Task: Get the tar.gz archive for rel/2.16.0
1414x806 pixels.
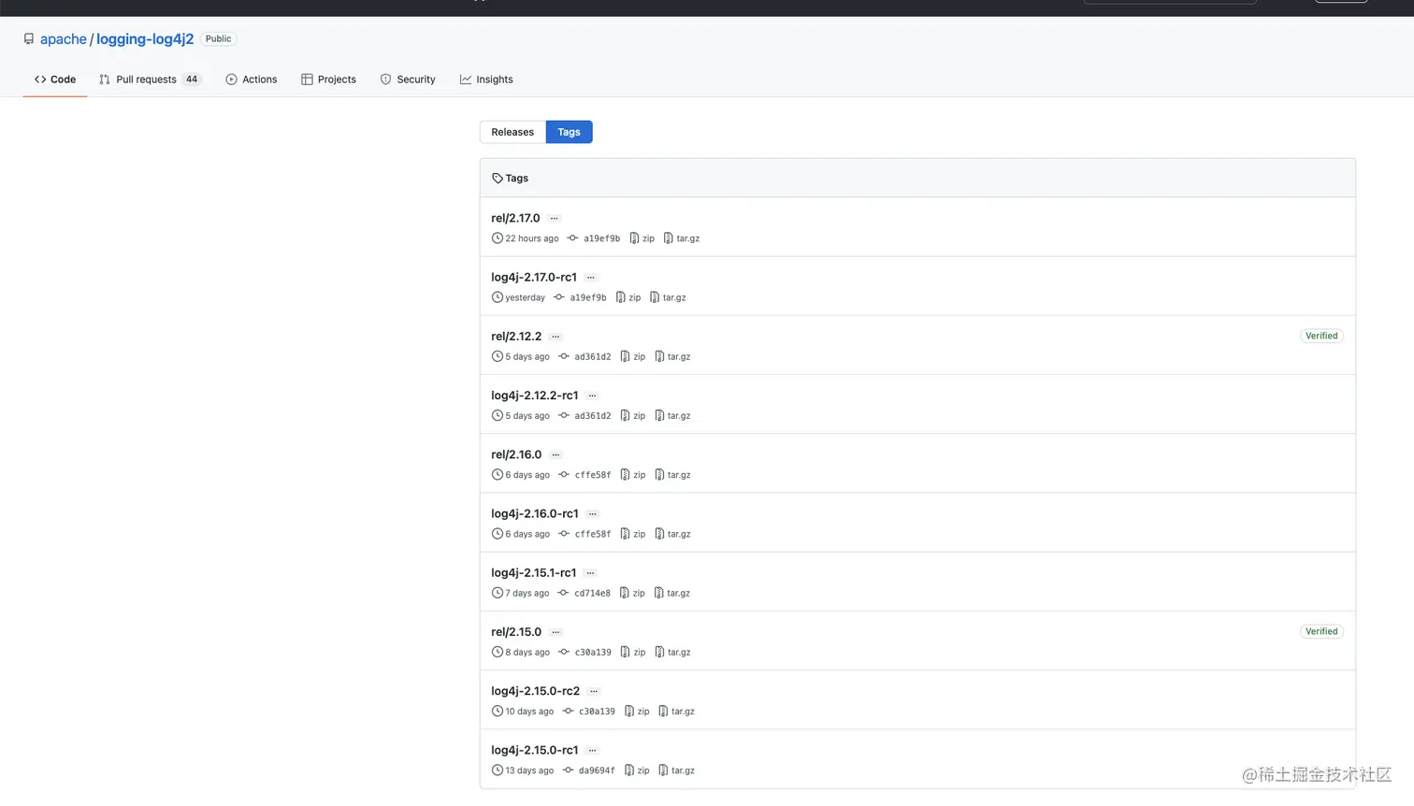Action: click(x=672, y=475)
